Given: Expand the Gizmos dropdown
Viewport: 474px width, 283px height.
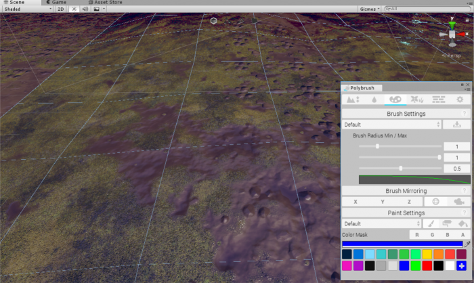Looking at the screenshot, I should click(x=368, y=9).
